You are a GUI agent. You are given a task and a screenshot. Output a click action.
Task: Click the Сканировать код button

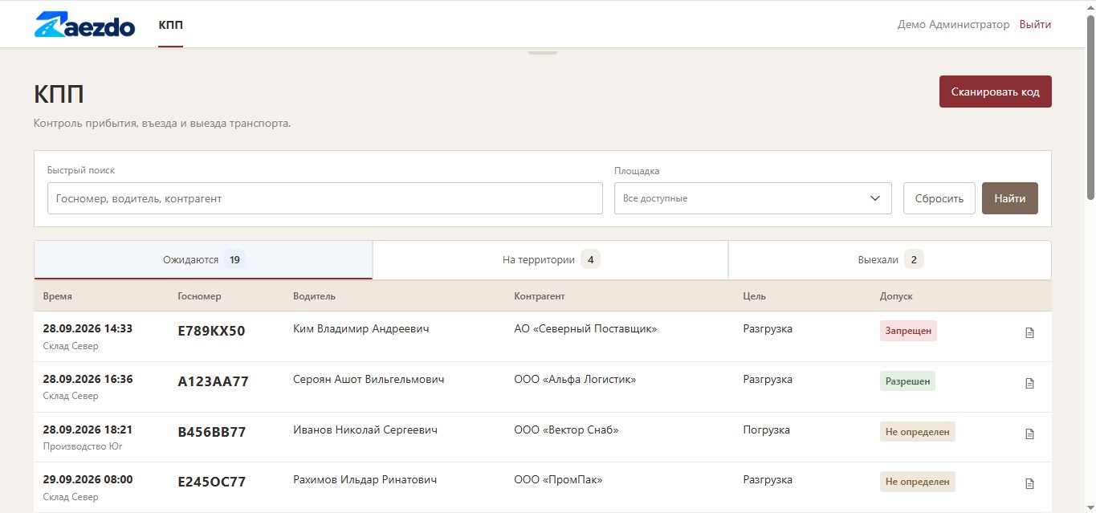pos(995,92)
